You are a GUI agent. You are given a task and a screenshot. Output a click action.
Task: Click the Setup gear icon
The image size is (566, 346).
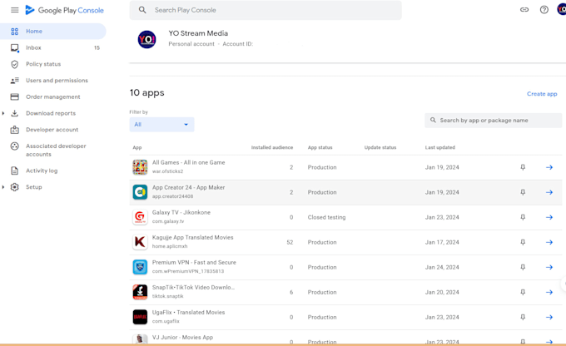click(14, 187)
